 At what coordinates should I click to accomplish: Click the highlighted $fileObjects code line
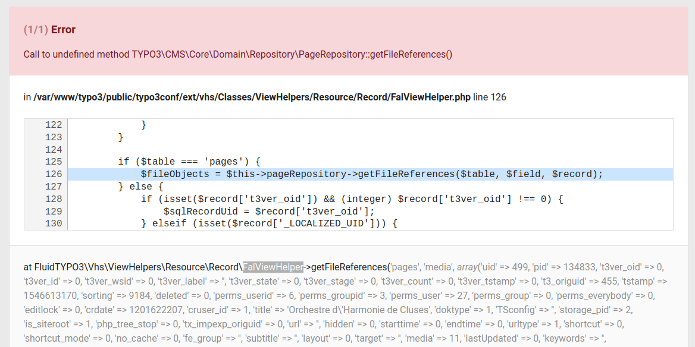371,174
